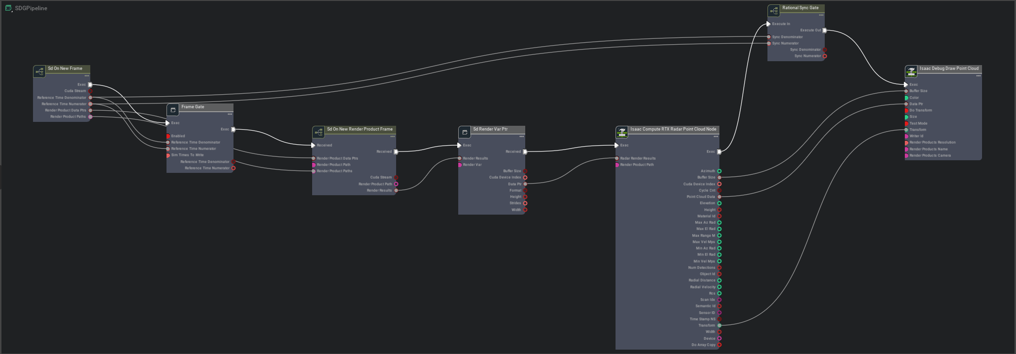The image size is (1016, 354).
Task: Click the 'SDGPipeline' graph name label
Action: pyautogui.click(x=31, y=8)
